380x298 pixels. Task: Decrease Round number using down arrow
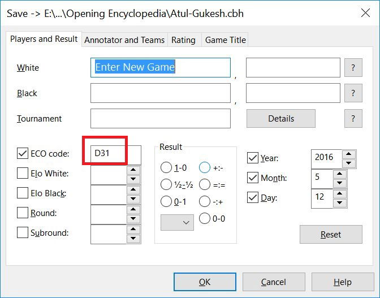[133, 219]
